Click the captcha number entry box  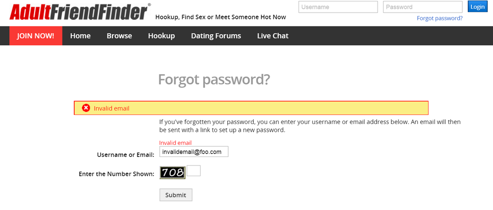(194, 170)
